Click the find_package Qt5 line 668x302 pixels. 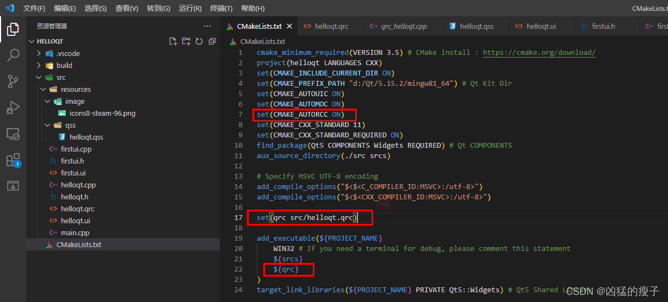tap(385, 145)
